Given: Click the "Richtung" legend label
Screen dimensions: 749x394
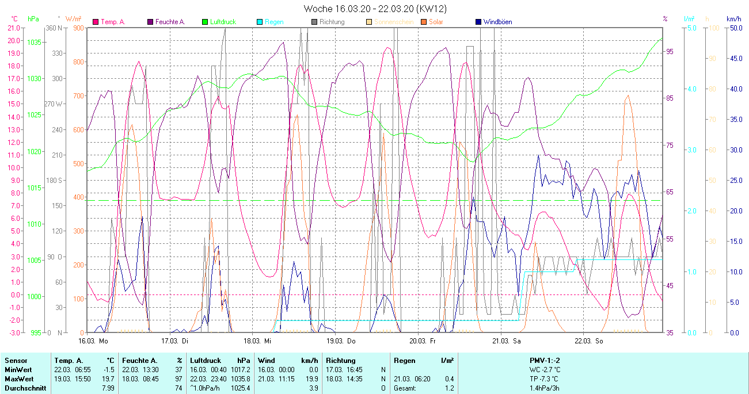Looking at the screenshot, I should (332, 22).
